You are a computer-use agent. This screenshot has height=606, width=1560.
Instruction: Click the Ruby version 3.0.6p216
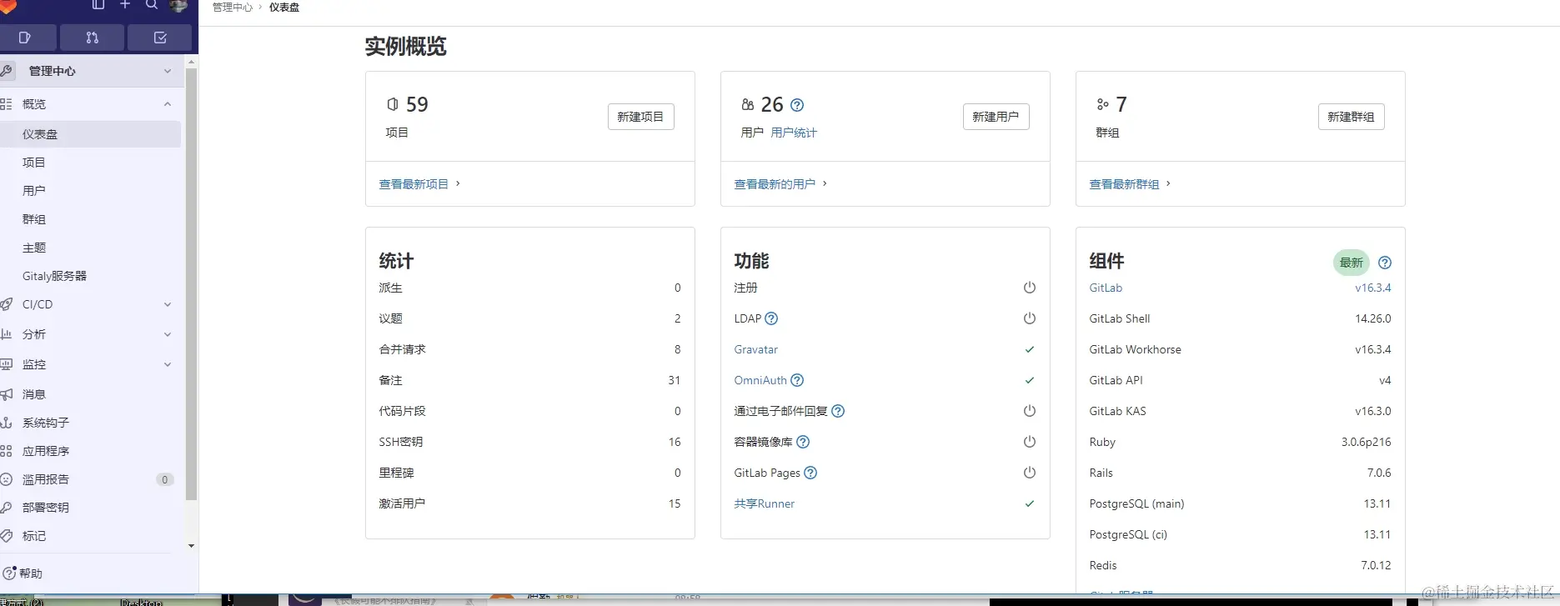1366,442
